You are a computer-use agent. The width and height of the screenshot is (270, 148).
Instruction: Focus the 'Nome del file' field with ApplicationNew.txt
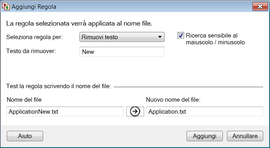pos(65,112)
